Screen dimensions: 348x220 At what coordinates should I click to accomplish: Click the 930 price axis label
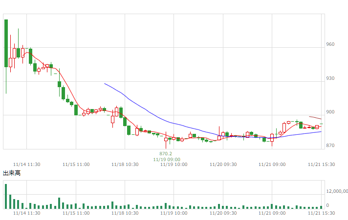coord(330,78)
